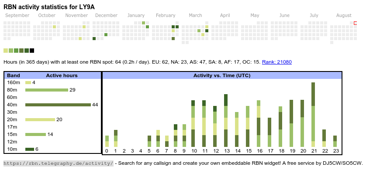Click the activity bar for hour 23
The width and height of the screenshot is (380, 170).
coord(335,141)
